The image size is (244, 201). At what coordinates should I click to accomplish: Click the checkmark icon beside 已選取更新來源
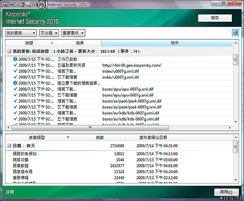[15, 65]
